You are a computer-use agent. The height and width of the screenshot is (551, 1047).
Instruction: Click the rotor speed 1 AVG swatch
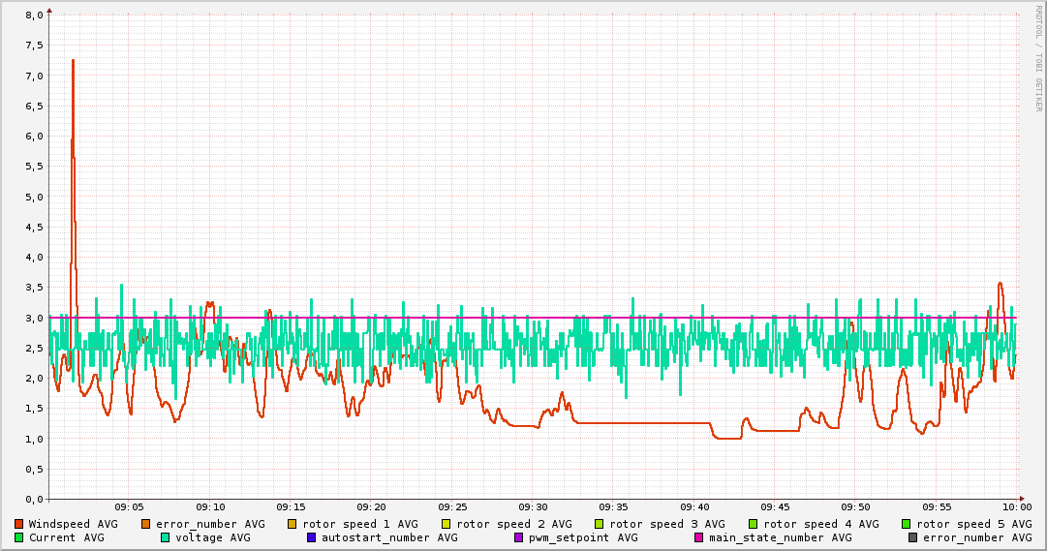tap(293, 524)
